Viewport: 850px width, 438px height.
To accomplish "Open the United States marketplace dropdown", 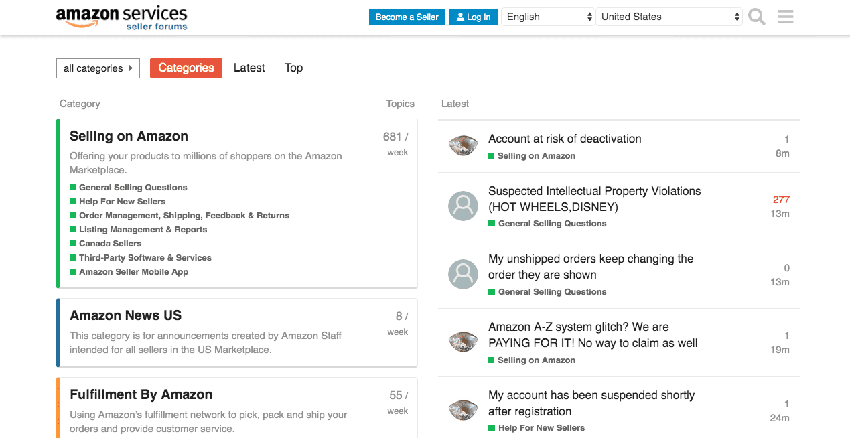I will [669, 17].
